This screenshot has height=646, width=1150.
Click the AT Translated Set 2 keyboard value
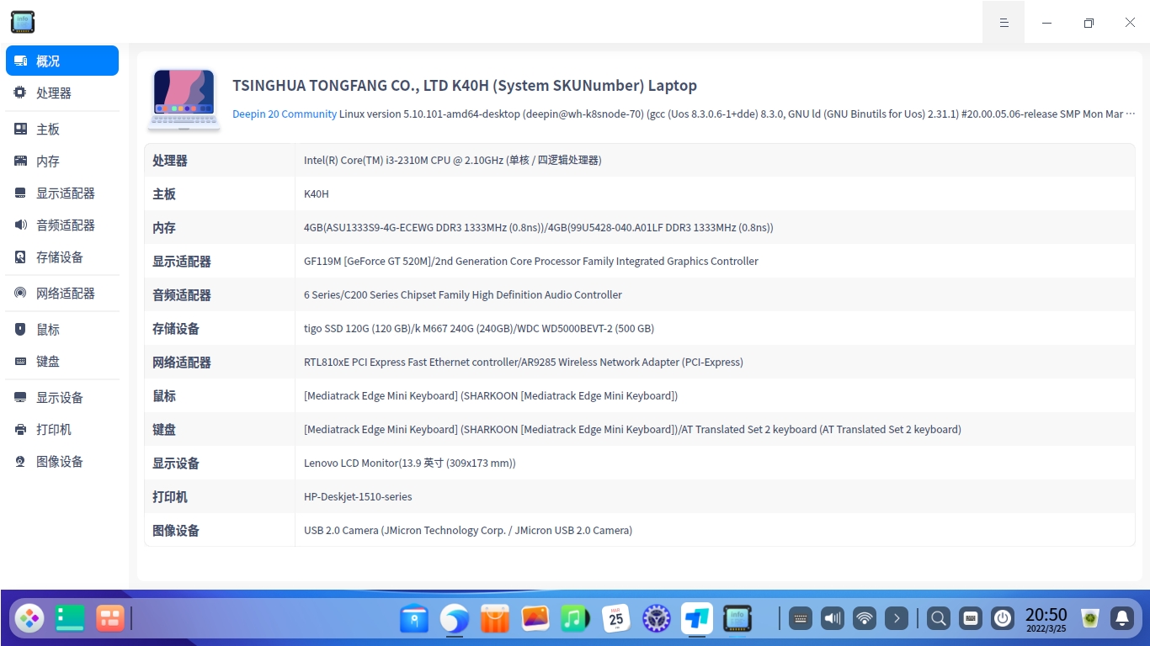click(632, 429)
